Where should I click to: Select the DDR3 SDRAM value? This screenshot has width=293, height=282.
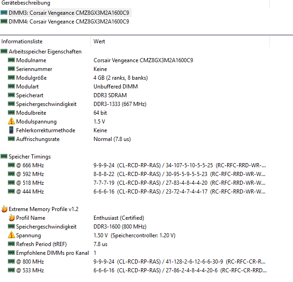pyautogui.click(x=110, y=95)
